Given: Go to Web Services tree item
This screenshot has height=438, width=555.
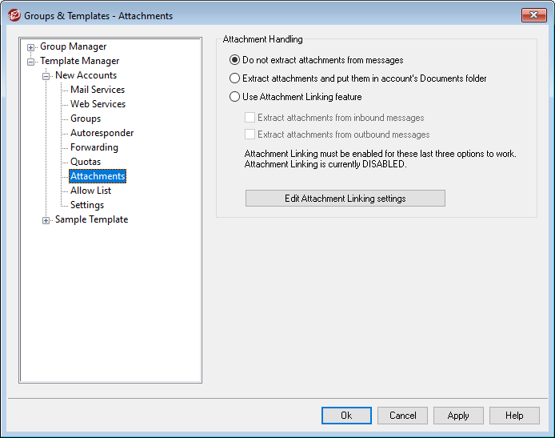Looking at the screenshot, I should (x=98, y=104).
